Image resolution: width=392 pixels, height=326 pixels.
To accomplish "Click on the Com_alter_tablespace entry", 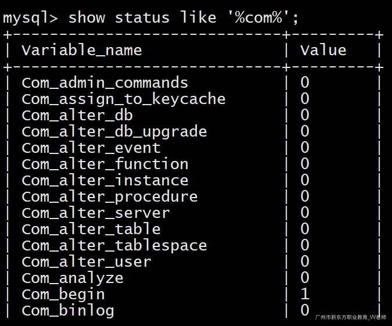I will pyautogui.click(x=114, y=246).
